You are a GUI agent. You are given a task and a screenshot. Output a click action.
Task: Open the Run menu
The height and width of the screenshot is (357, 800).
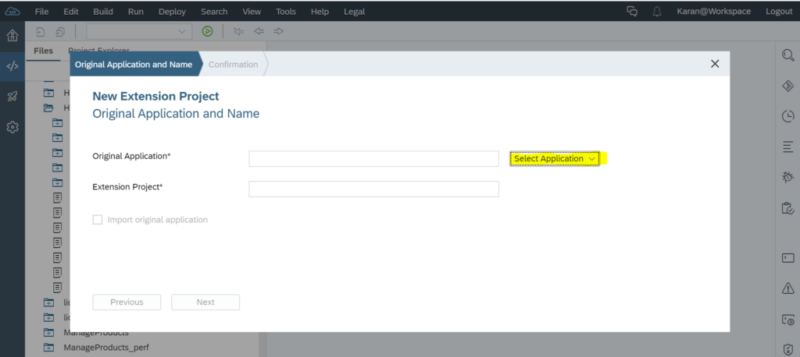coord(136,11)
